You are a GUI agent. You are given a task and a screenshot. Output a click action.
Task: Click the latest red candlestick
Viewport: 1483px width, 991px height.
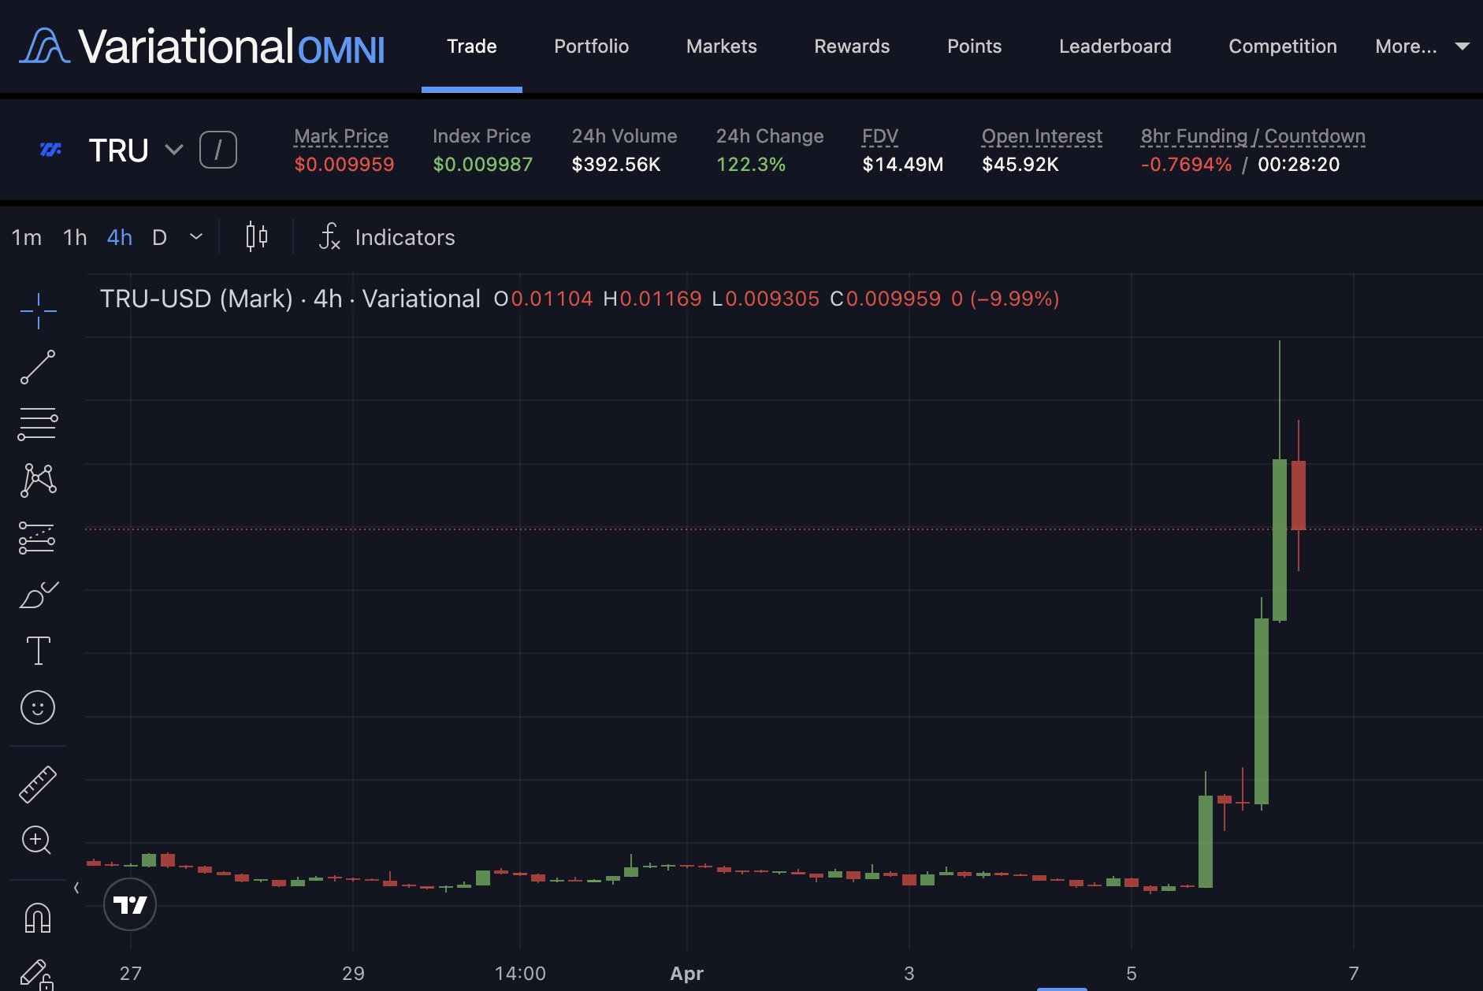1299,495
